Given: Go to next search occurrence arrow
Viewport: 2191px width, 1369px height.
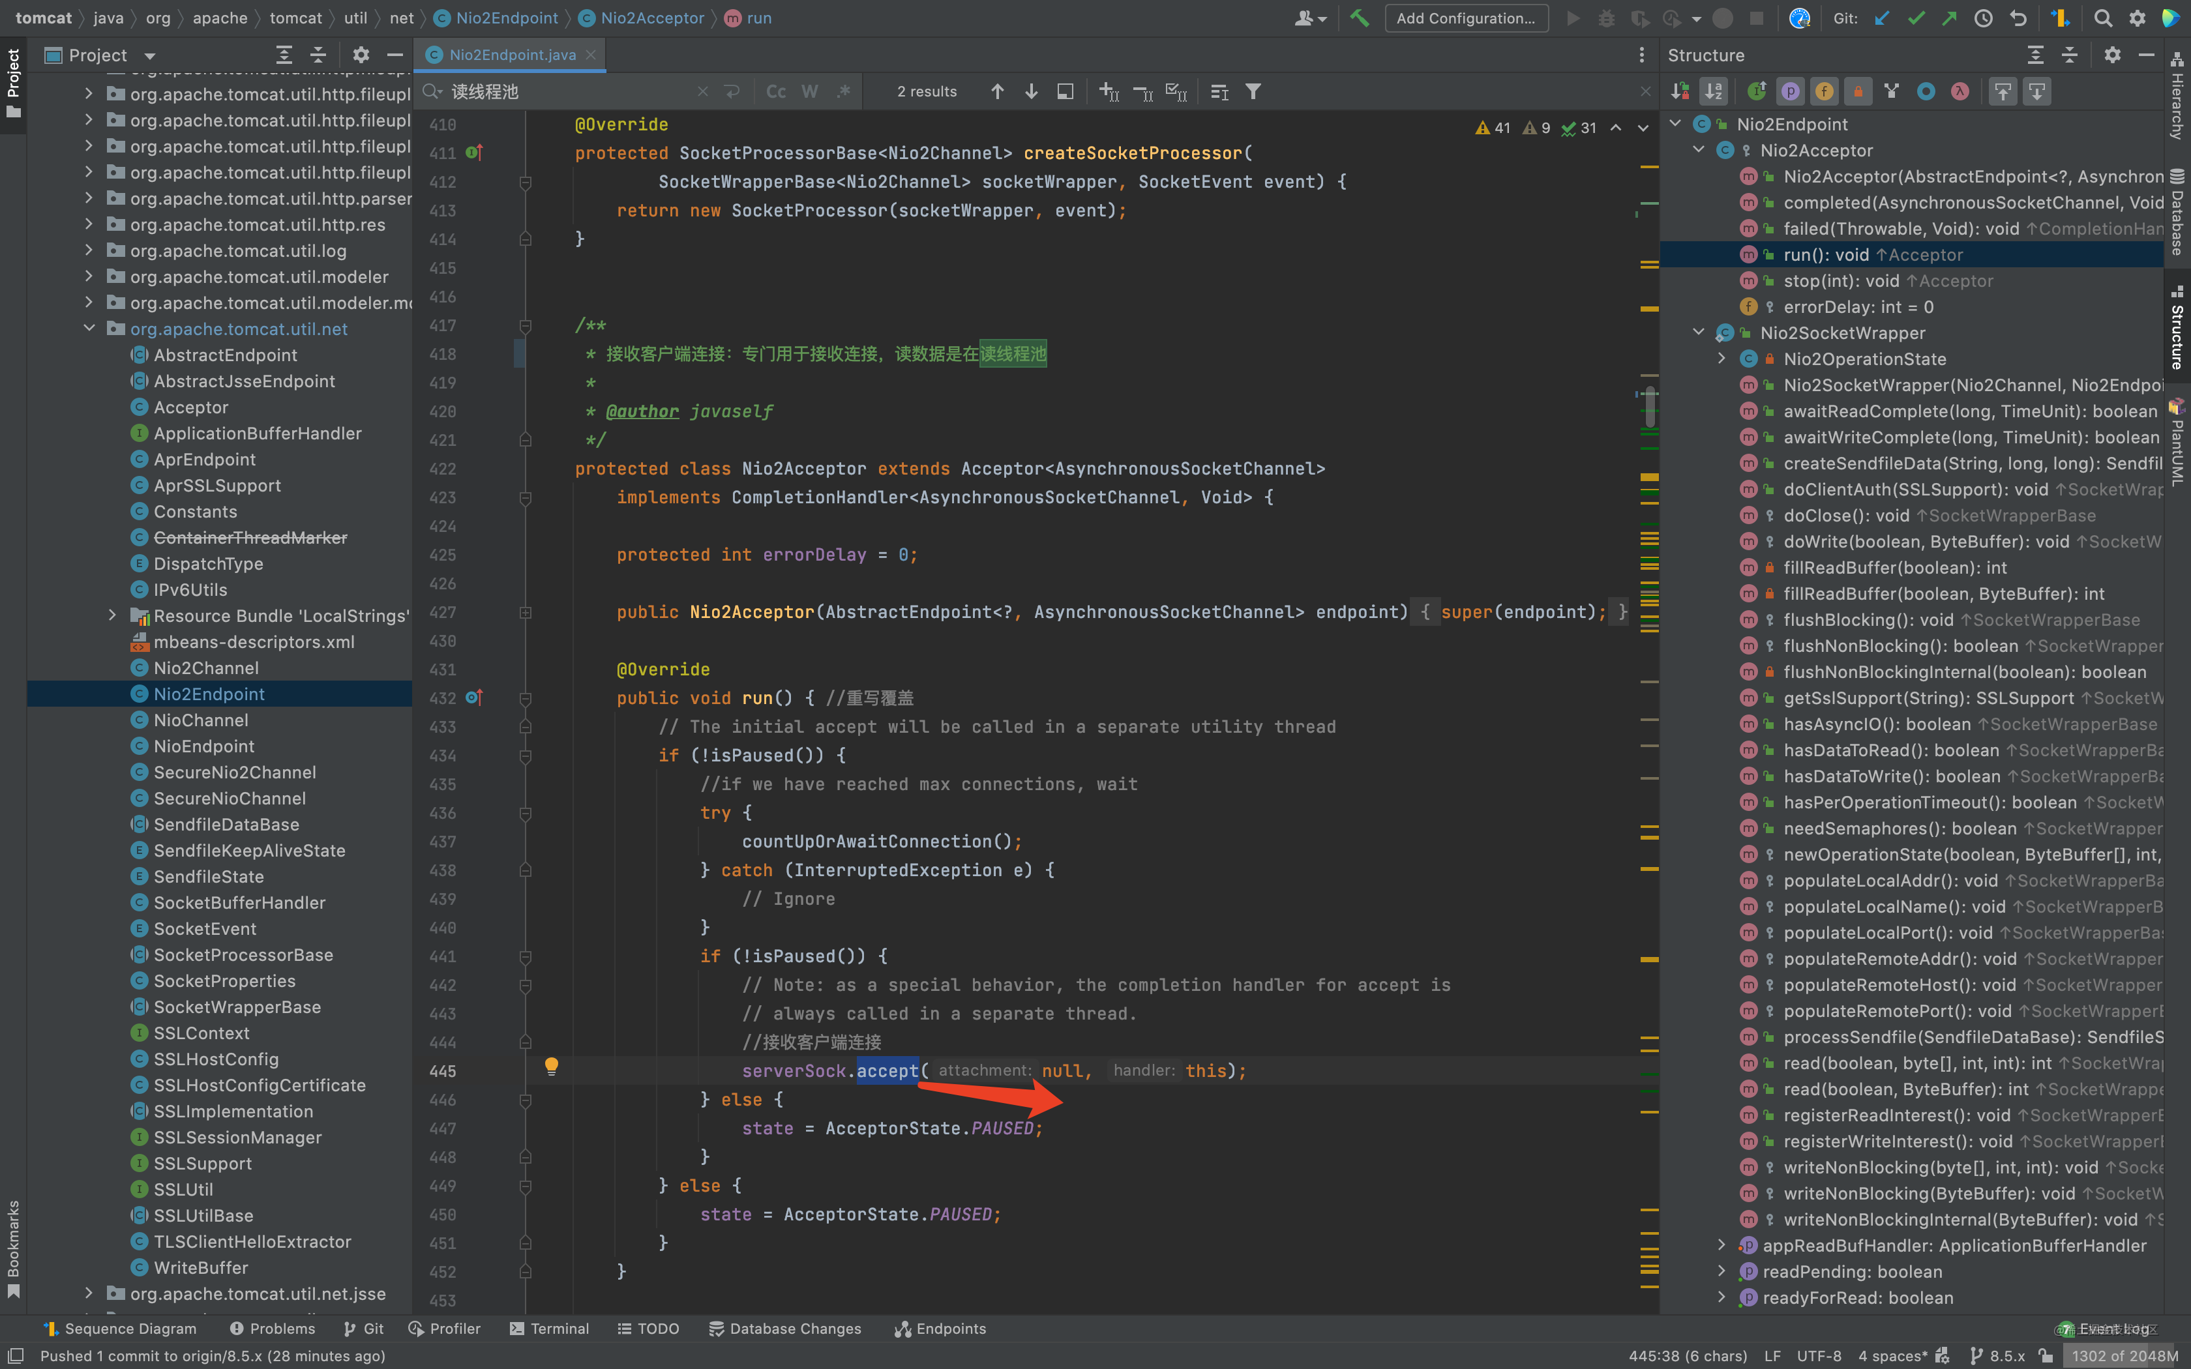Looking at the screenshot, I should point(1031,91).
